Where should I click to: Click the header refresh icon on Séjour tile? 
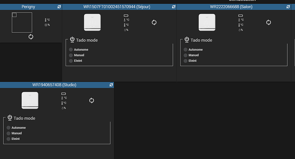click(x=174, y=7)
